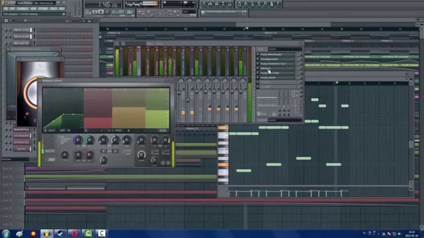This screenshot has height=238, width=424.
Task: Click the Steam taskbar icon
Action: [x=61, y=234]
